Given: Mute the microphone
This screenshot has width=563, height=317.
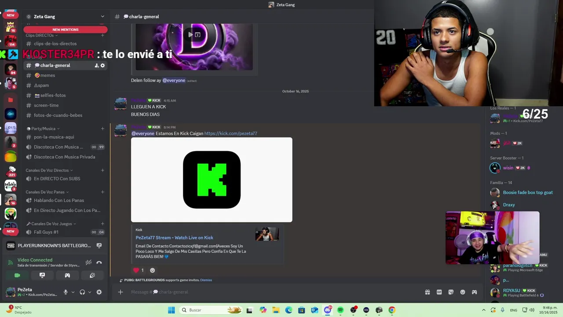Looking at the screenshot, I should pyautogui.click(x=66, y=292).
